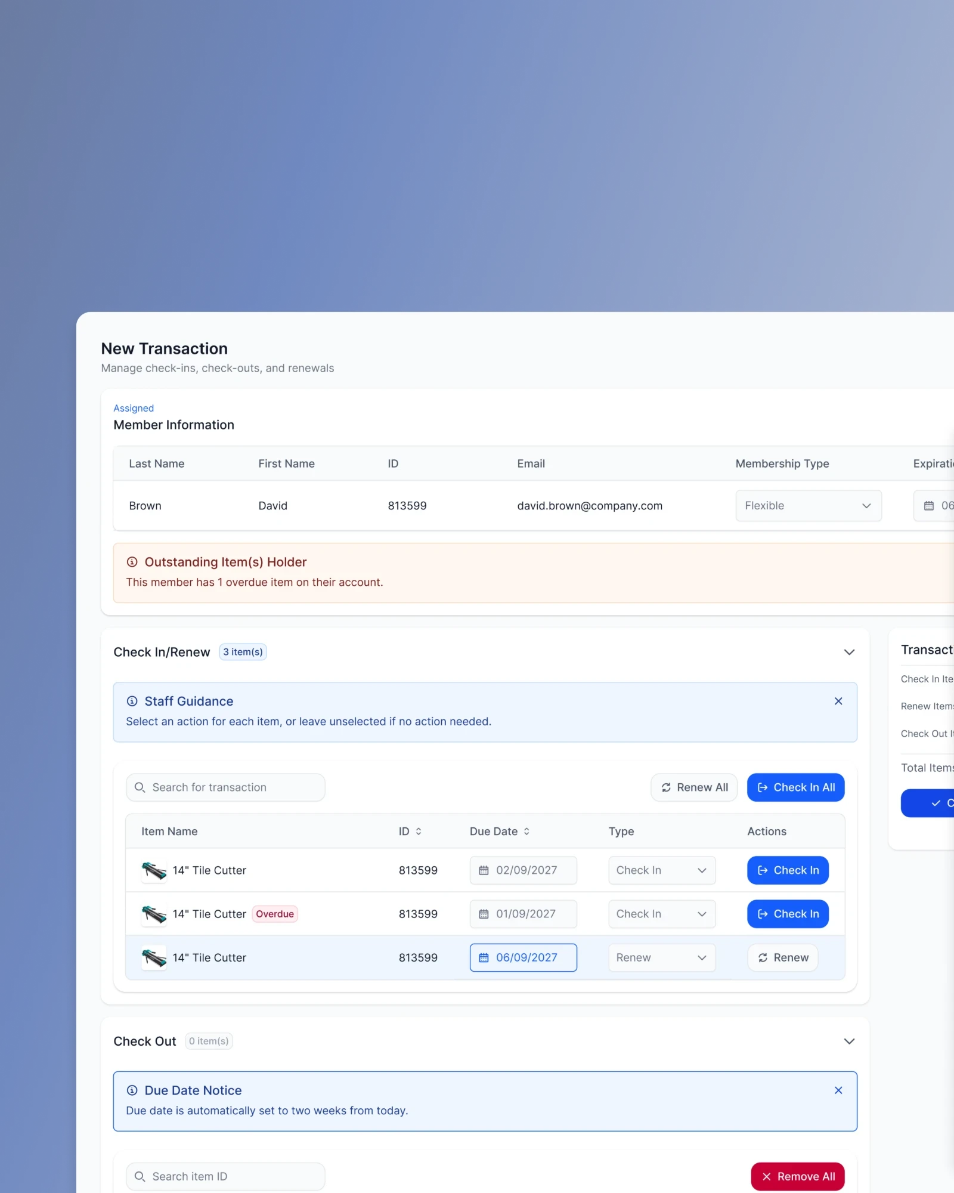The height and width of the screenshot is (1193, 954).
Task: Open the Renew type dropdown
Action: pyautogui.click(x=662, y=957)
